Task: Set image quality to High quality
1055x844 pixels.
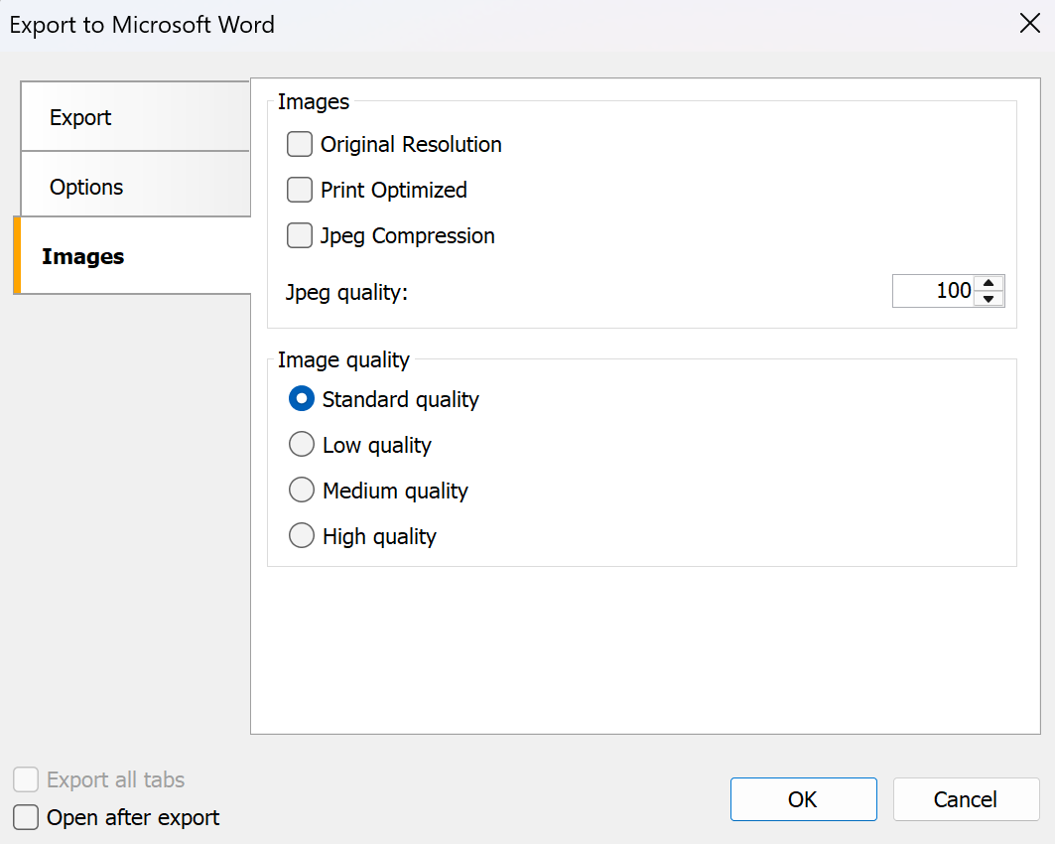Action: point(302,536)
